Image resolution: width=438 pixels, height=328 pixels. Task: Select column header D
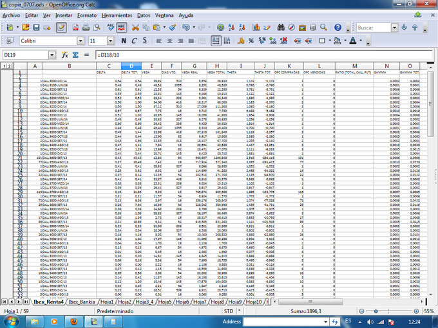click(131, 66)
